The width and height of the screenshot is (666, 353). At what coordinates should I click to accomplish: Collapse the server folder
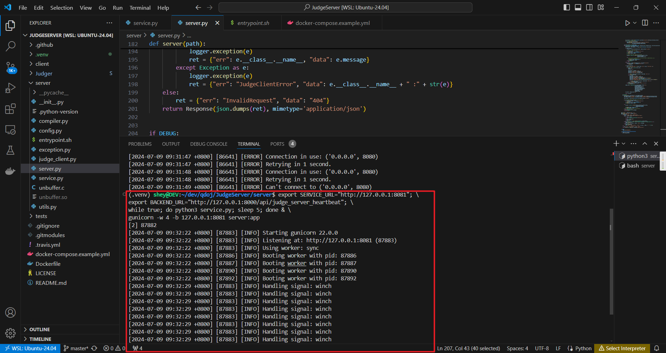[x=31, y=83]
